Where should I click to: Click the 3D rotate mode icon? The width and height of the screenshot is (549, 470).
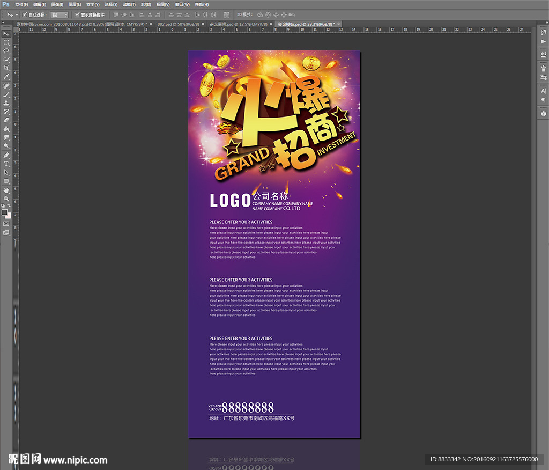point(260,14)
